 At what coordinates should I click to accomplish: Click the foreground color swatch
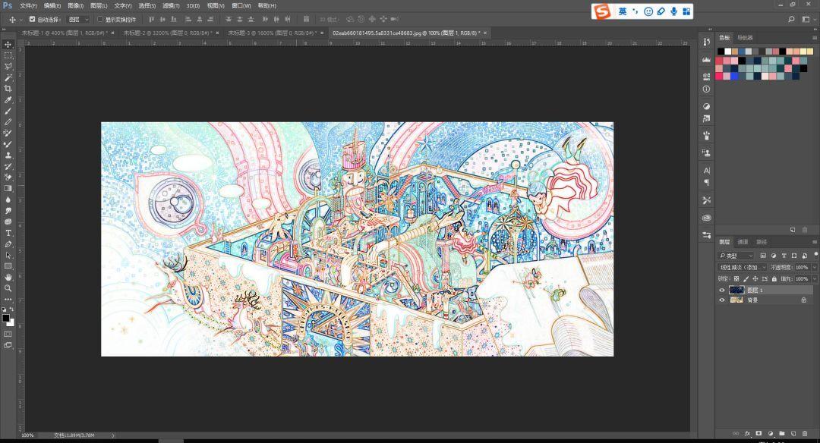(6, 318)
